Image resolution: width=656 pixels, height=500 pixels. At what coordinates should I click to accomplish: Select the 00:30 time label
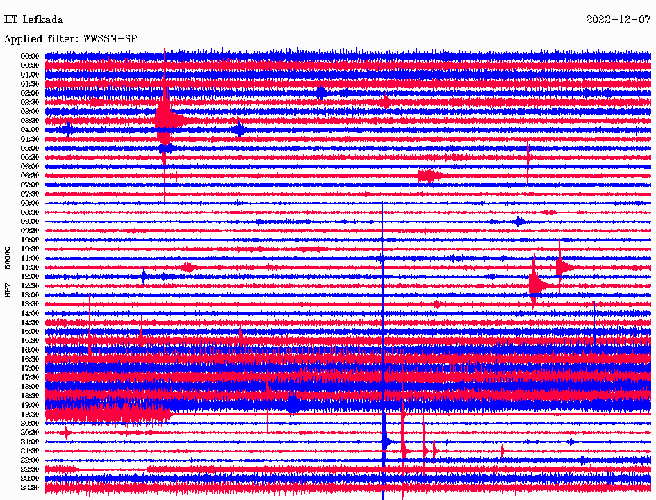click(x=29, y=66)
